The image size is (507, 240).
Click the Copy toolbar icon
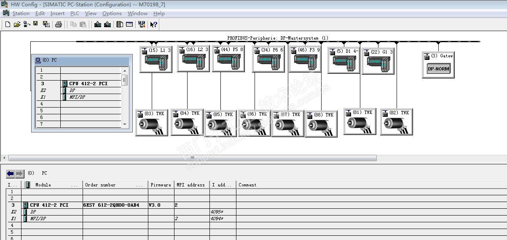(73, 24)
